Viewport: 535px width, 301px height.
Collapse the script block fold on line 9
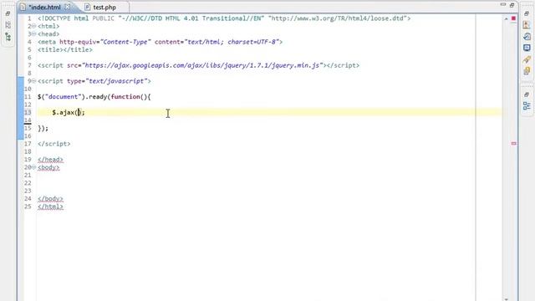33,81
